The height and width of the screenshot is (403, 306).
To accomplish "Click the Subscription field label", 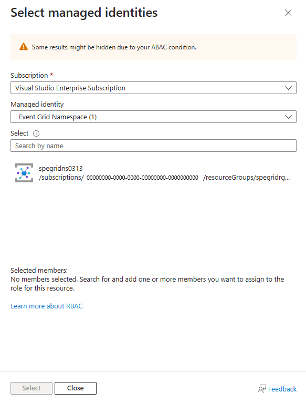I will coord(29,75).
